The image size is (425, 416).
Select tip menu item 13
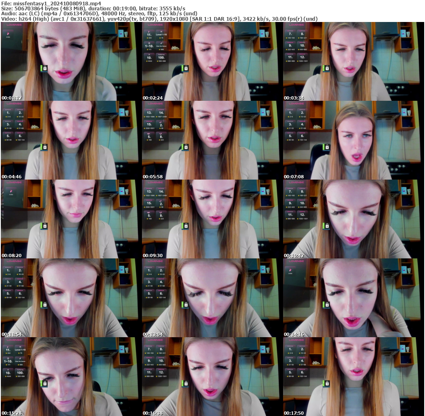[x=149, y=113]
